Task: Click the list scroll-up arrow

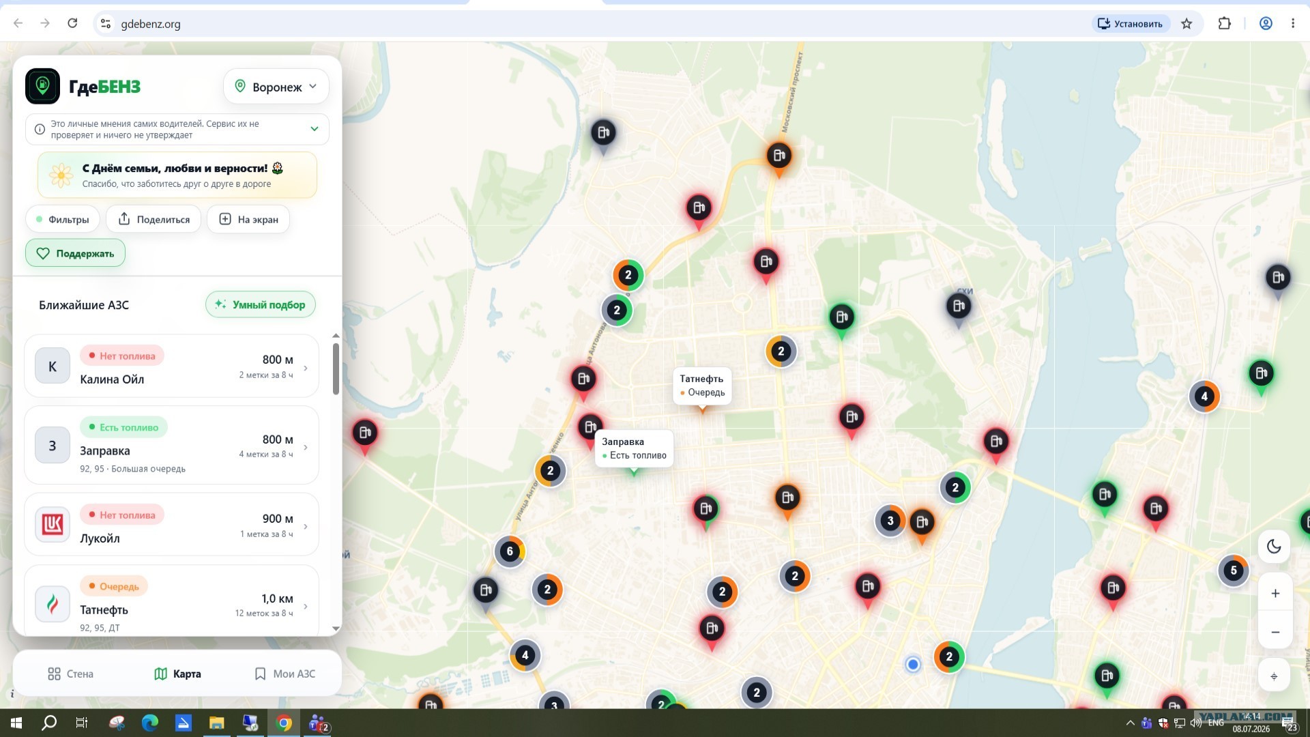Action: pyautogui.click(x=336, y=336)
